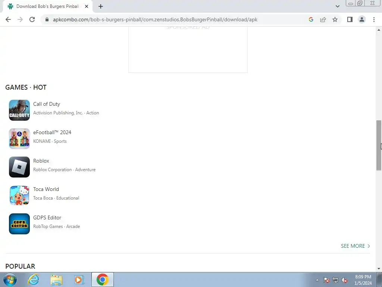The width and height of the screenshot is (382, 287).
Task: Click the page vertical scrollbar thumb
Action: pos(379,145)
